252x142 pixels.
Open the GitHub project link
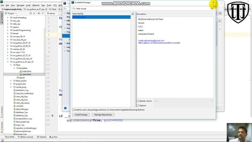(x=159, y=43)
